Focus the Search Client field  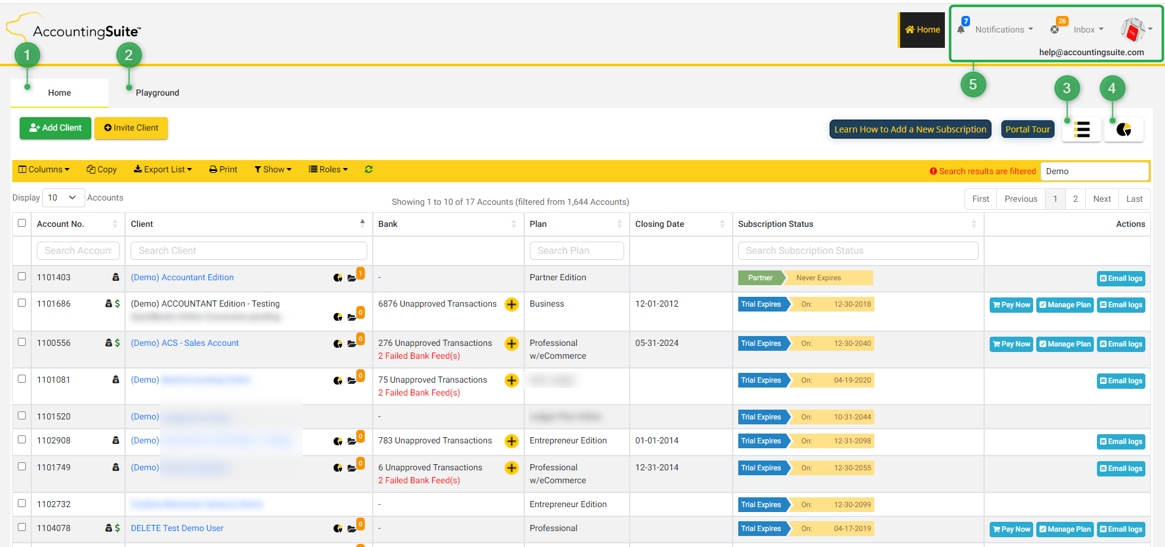coord(249,250)
